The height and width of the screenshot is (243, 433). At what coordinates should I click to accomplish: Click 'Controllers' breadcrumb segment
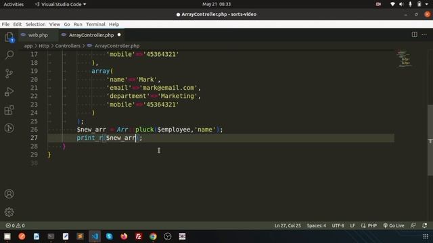(68, 46)
